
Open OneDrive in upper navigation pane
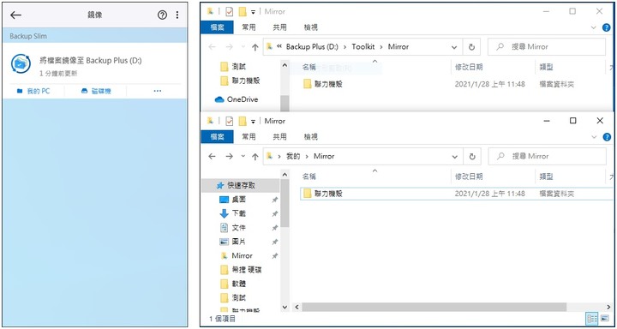(237, 99)
